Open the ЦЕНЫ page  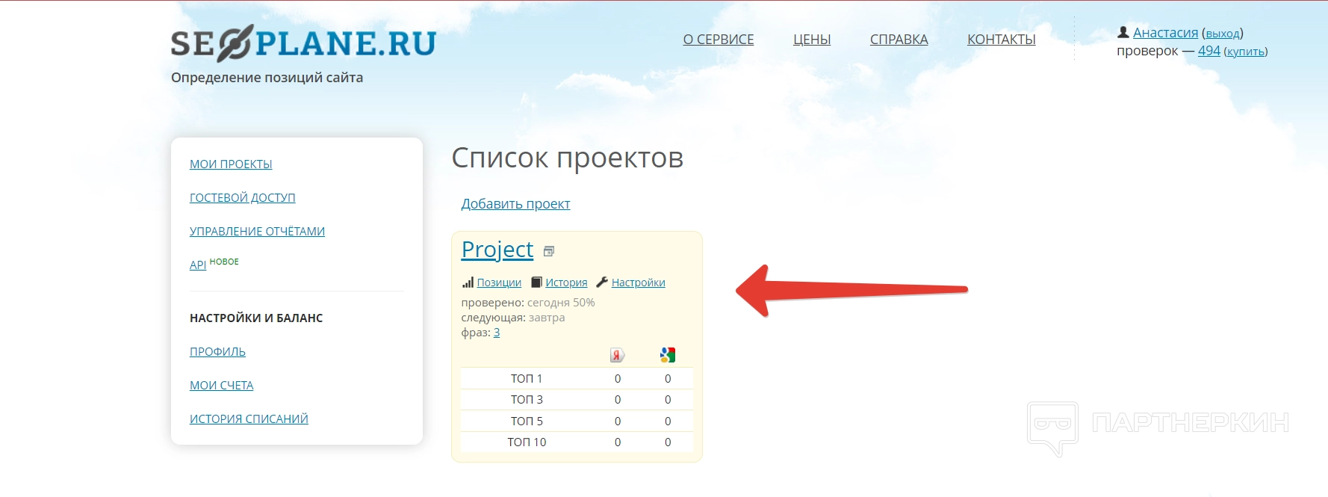click(x=812, y=40)
